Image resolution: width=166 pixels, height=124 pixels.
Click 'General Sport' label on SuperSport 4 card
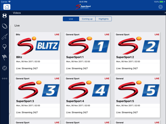[x=73, y=78]
